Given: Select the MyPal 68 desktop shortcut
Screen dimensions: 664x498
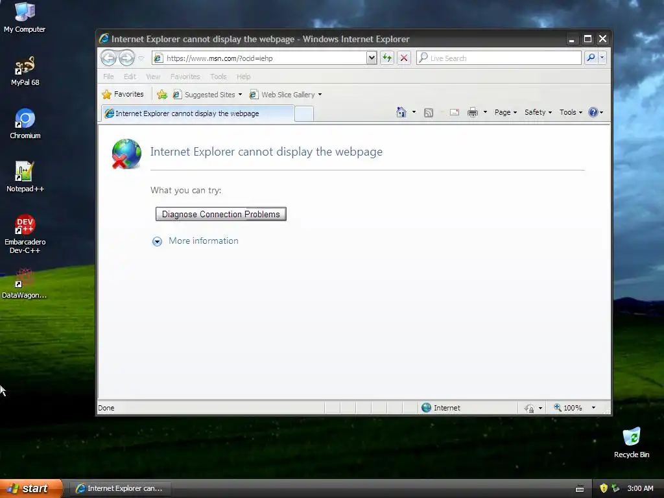Looking at the screenshot, I should coord(25,71).
